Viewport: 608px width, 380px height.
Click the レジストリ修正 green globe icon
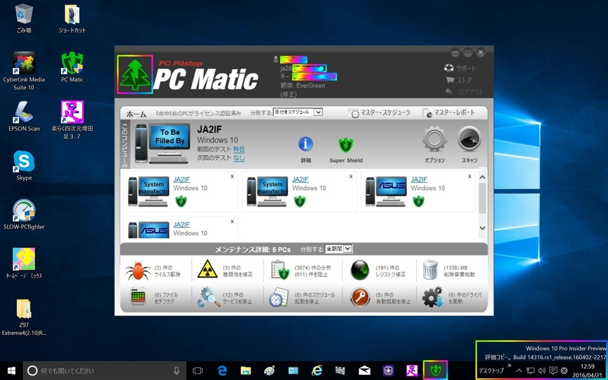tap(359, 270)
